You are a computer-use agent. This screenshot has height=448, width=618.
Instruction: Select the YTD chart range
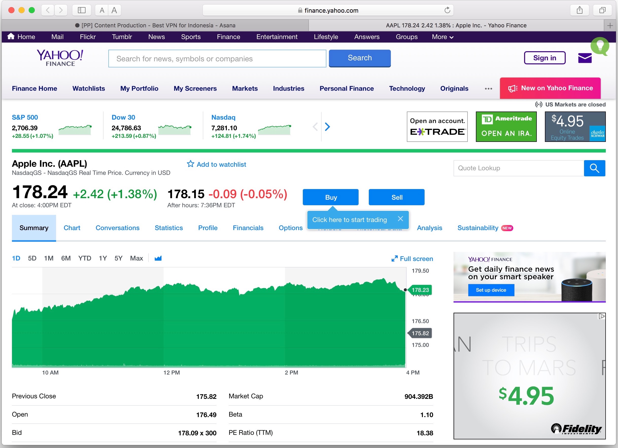point(85,258)
